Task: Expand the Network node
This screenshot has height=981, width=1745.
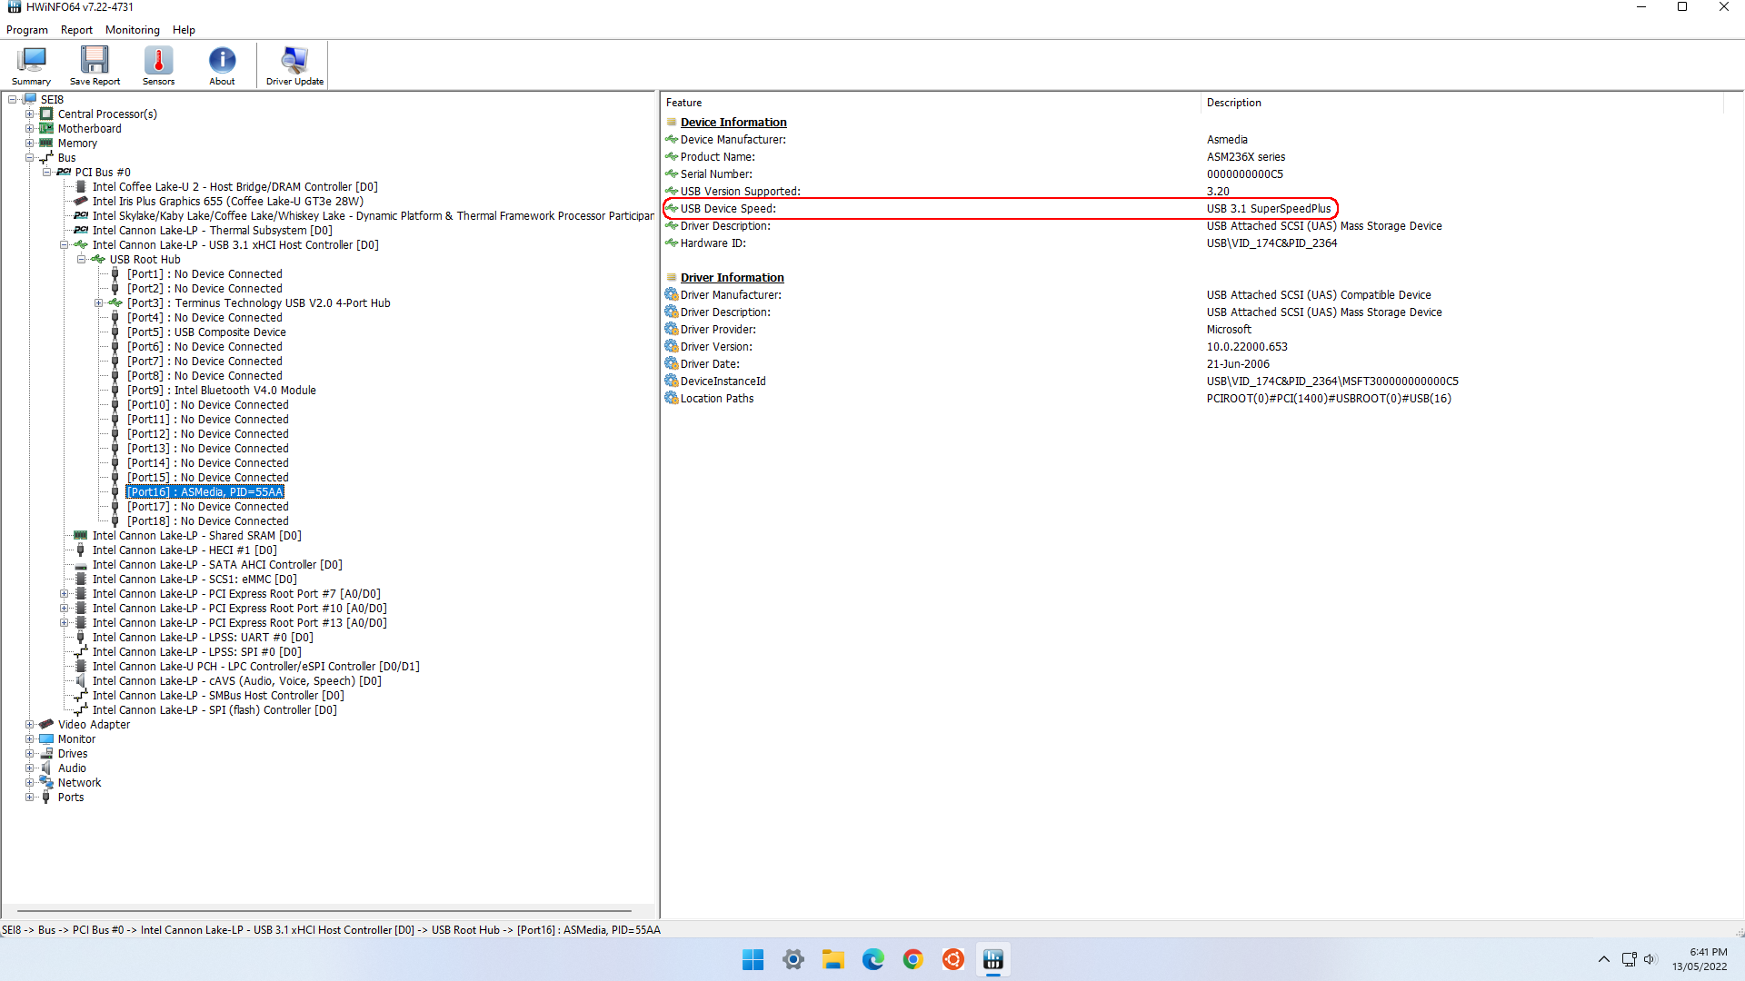Action: click(x=29, y=783)
